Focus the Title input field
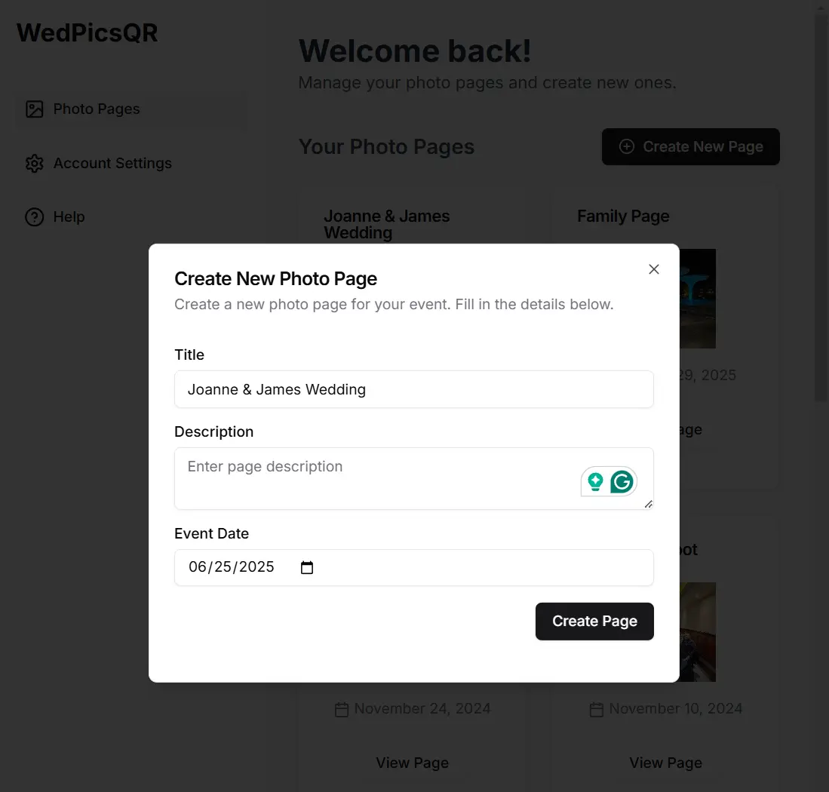The image size is (829, 792). [413, 389]
